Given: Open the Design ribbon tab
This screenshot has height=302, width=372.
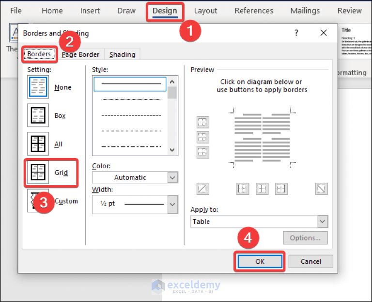Looking at the screenshot, I should click(165, 11).
